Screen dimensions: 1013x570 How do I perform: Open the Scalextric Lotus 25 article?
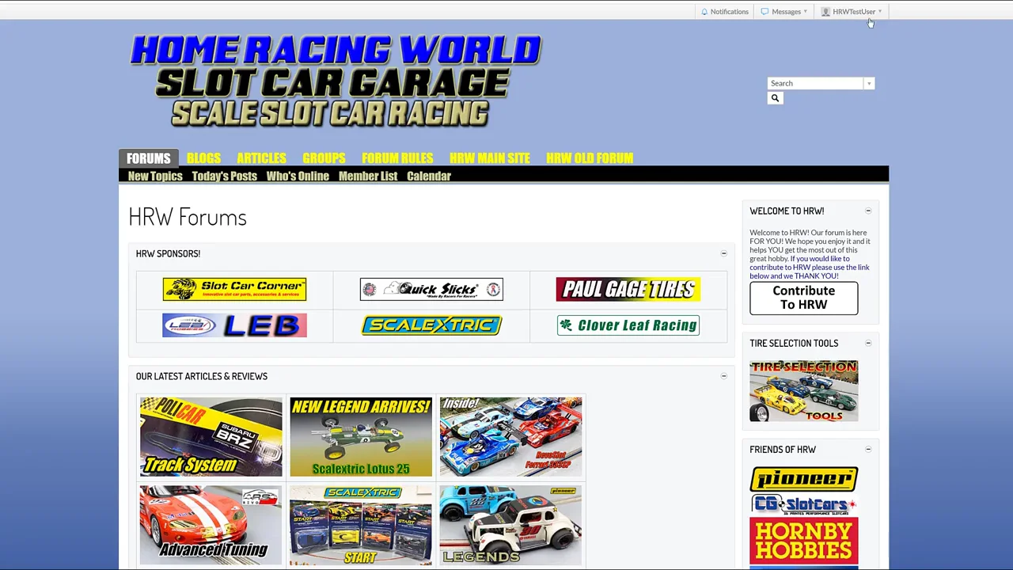pyautogui.click(x=361, y=437)
